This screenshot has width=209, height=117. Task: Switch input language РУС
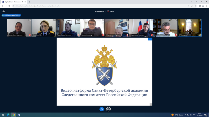194,115
